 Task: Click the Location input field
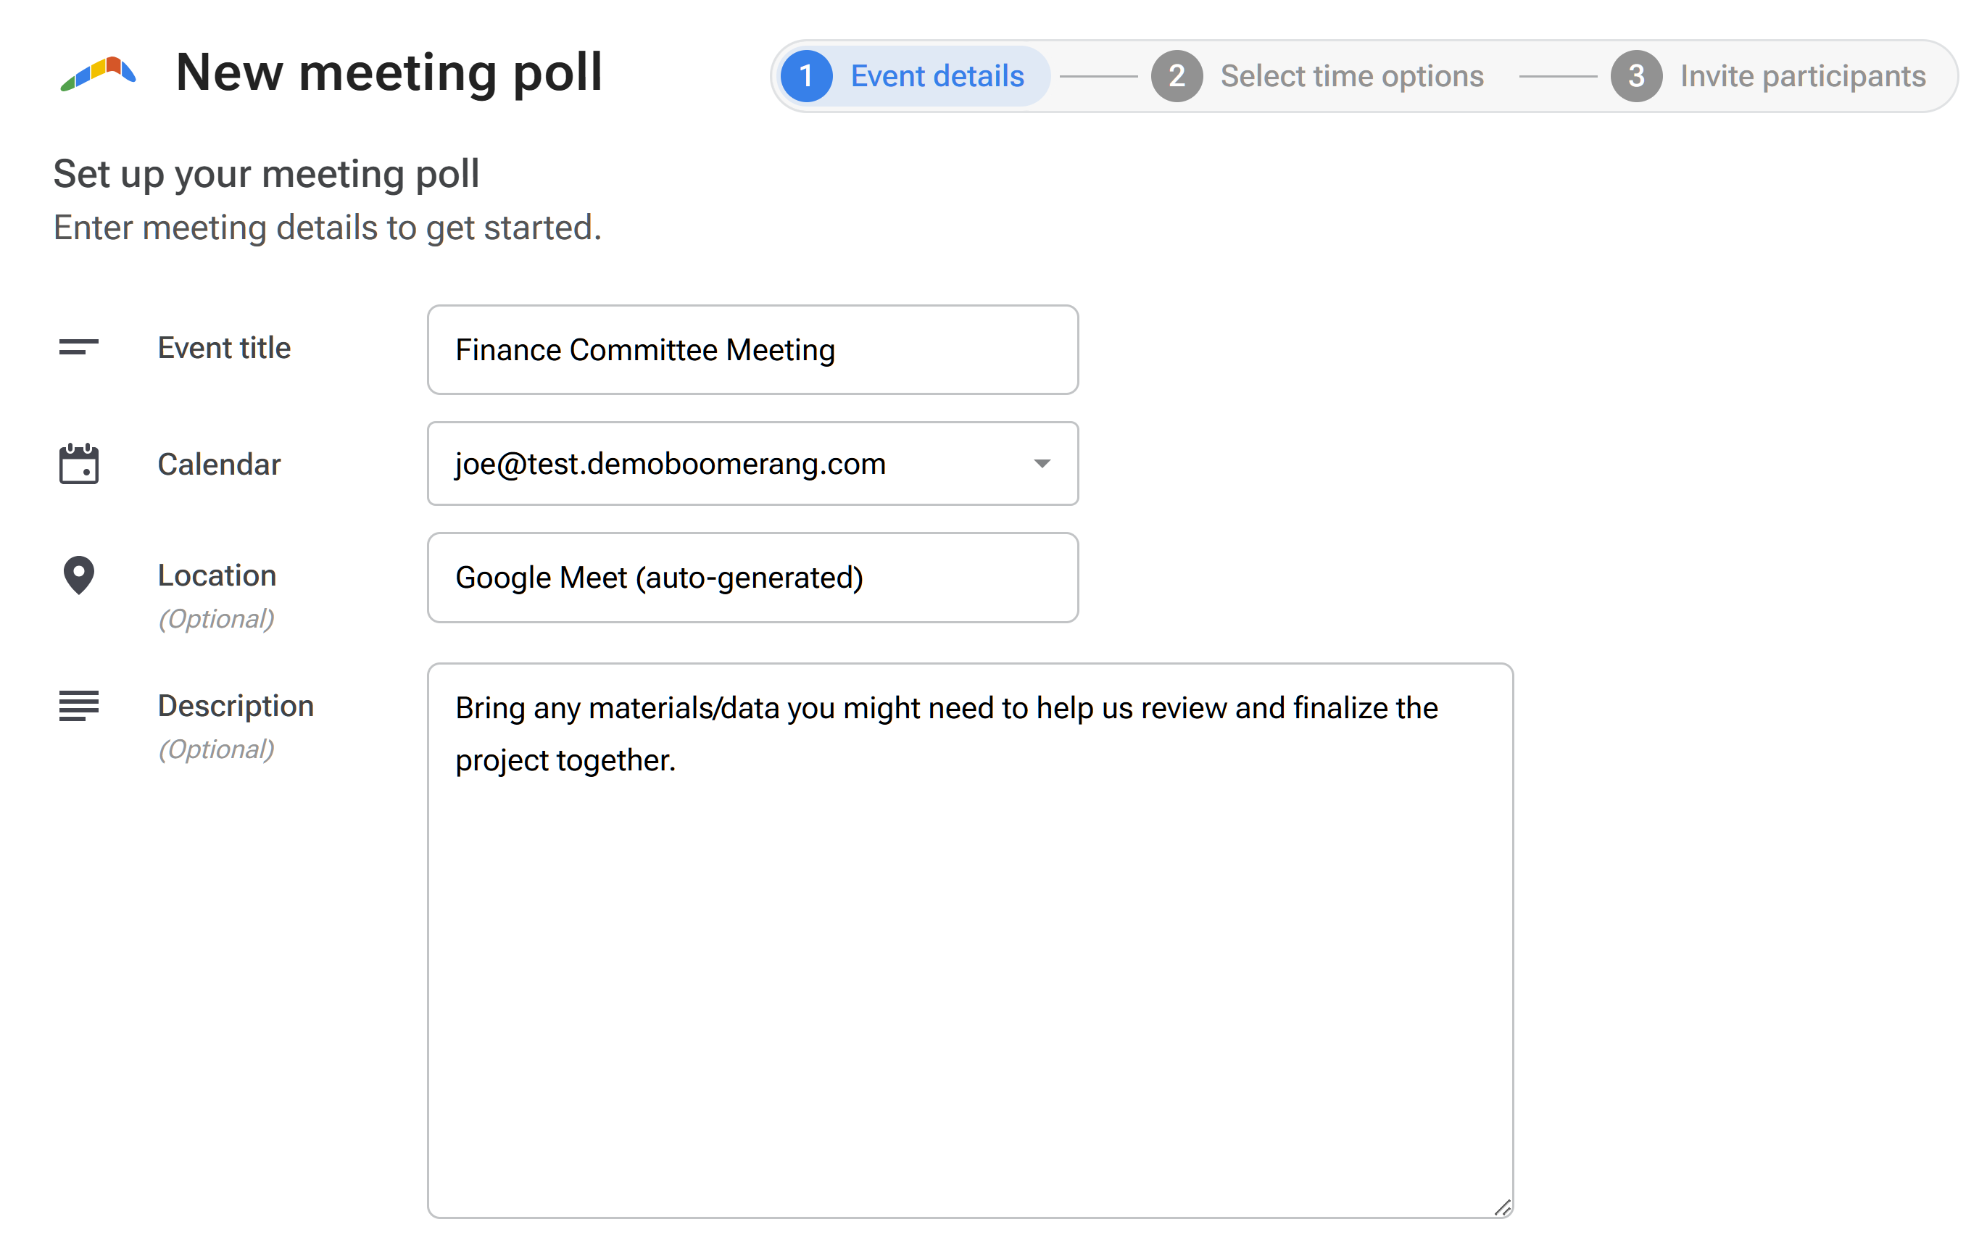click(752, 578)
